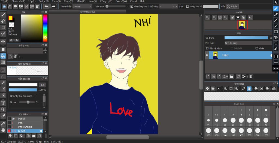
Task: Select the Pencil brush
Action: click(x=25, y=118)
